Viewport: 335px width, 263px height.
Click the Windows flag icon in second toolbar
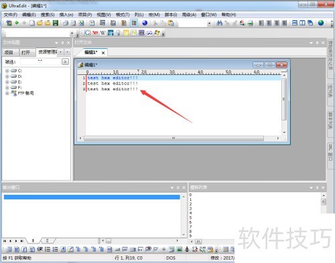157,33
